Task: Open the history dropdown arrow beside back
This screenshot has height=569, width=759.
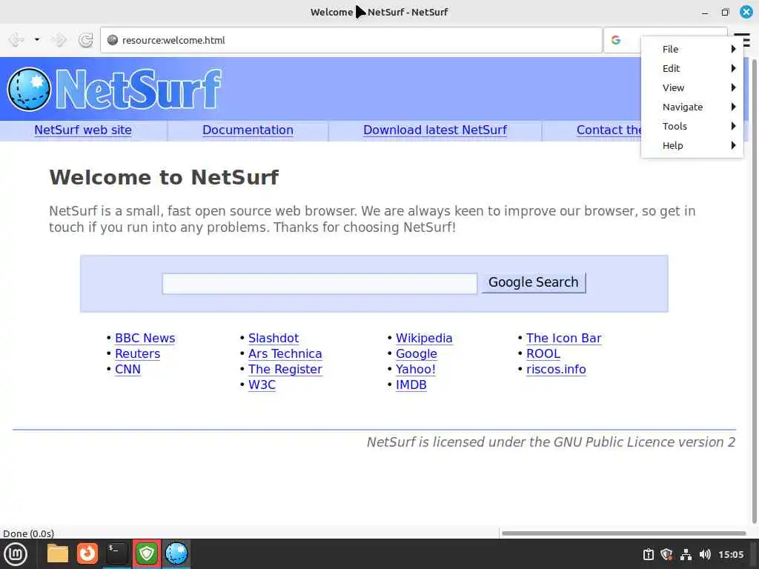Action: (x=37, y=40)
